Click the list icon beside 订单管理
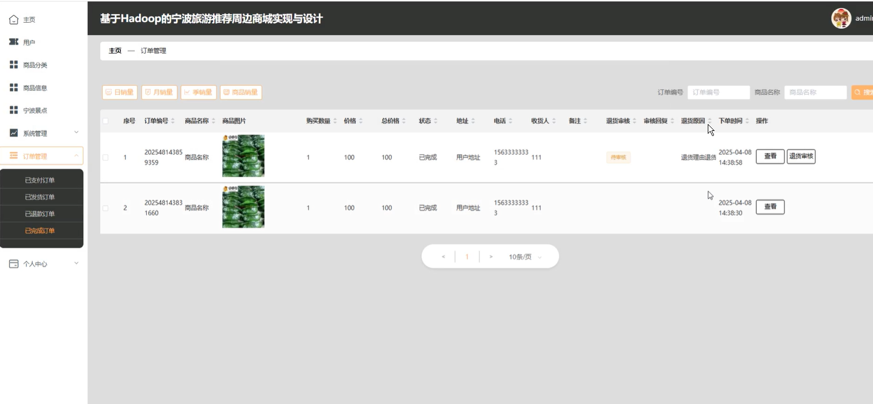 (14, 156)
